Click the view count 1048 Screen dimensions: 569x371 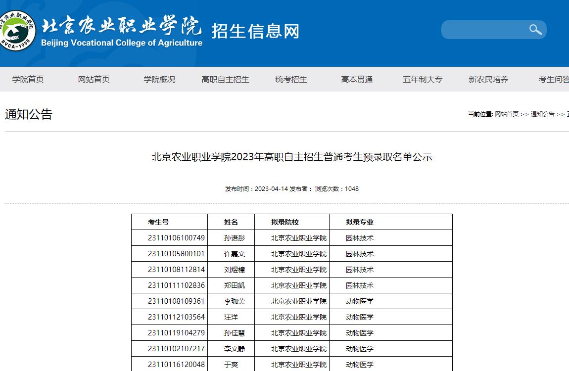(352, 188)
